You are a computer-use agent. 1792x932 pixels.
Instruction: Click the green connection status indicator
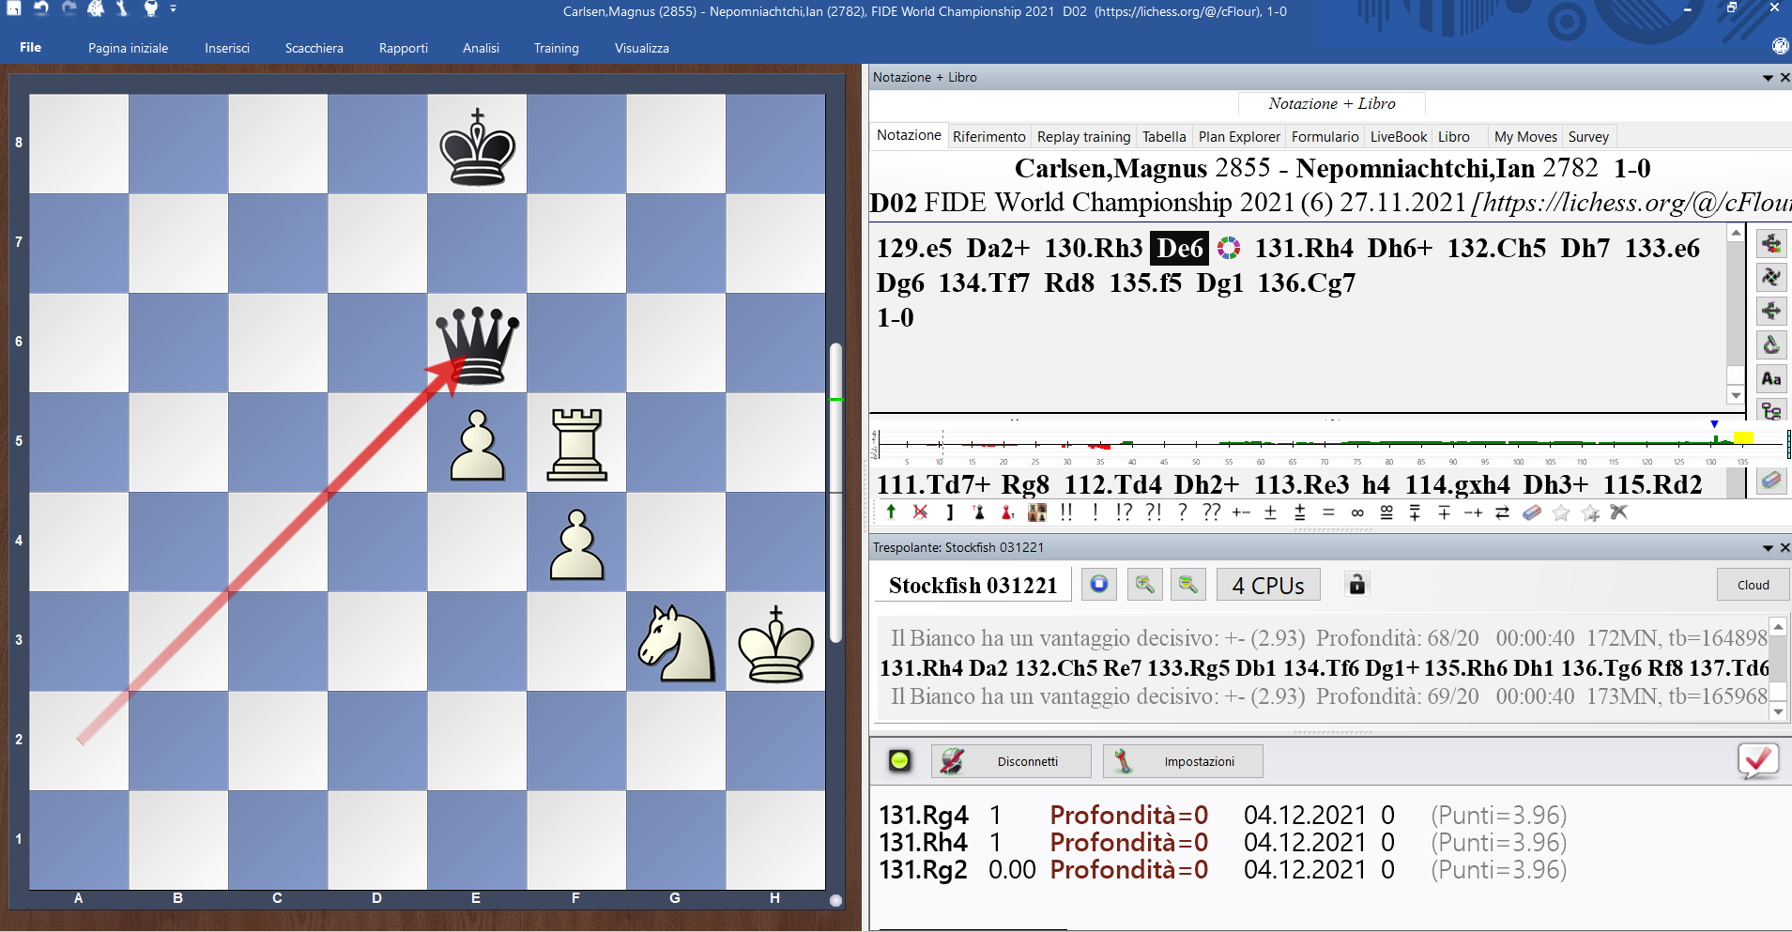click(899, 760)
